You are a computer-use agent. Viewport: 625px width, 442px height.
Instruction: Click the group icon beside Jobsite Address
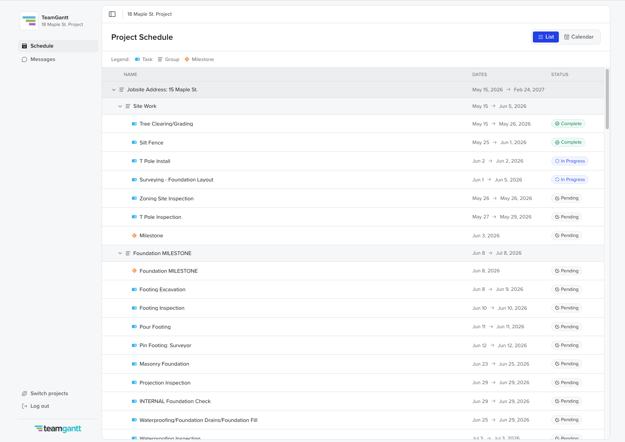[x=121, y=90]
